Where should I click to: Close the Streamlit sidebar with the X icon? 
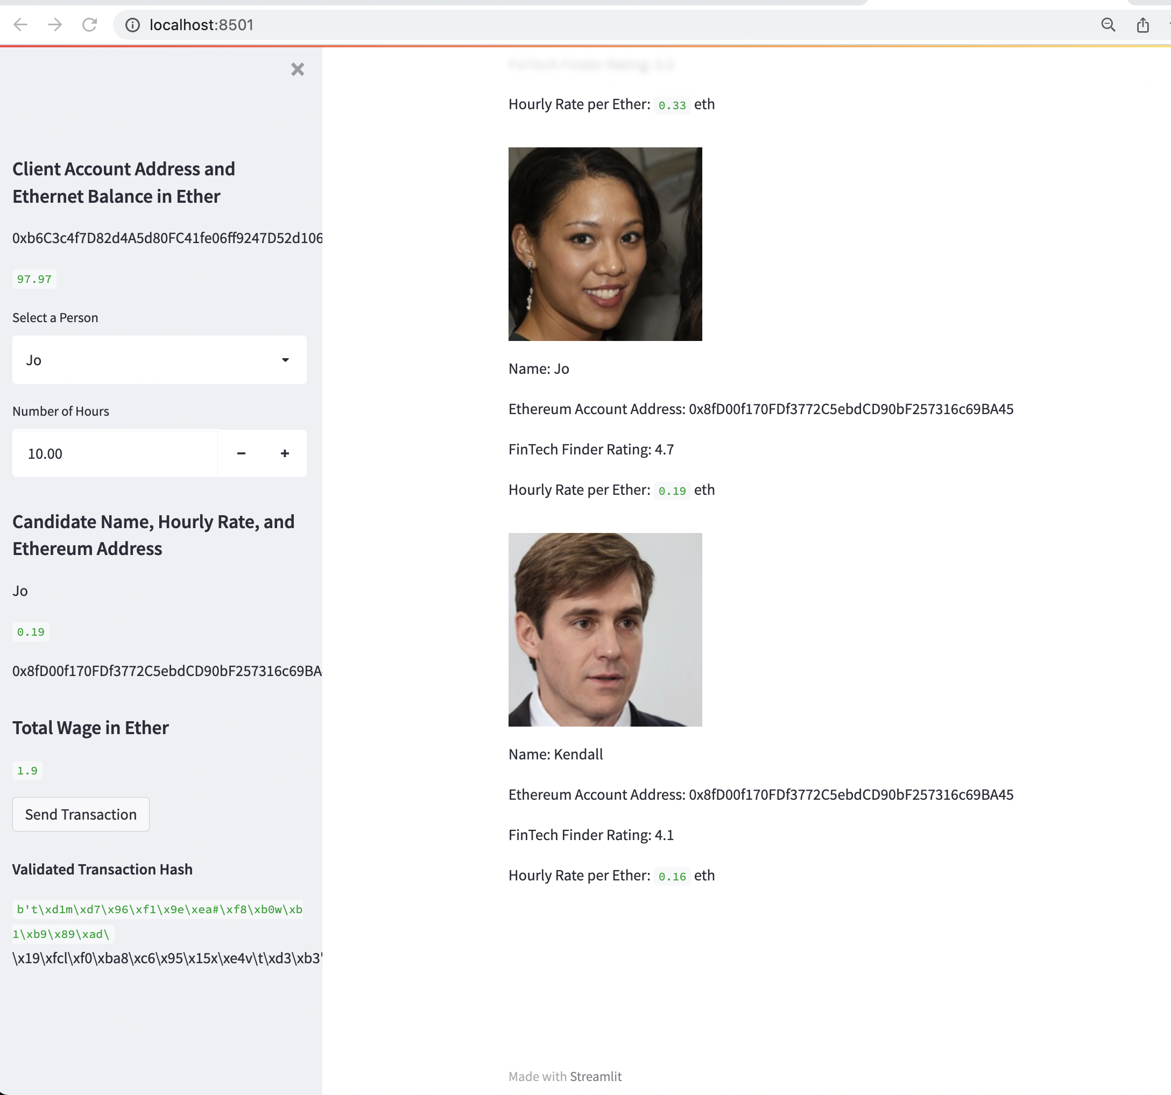coord(298,69)
